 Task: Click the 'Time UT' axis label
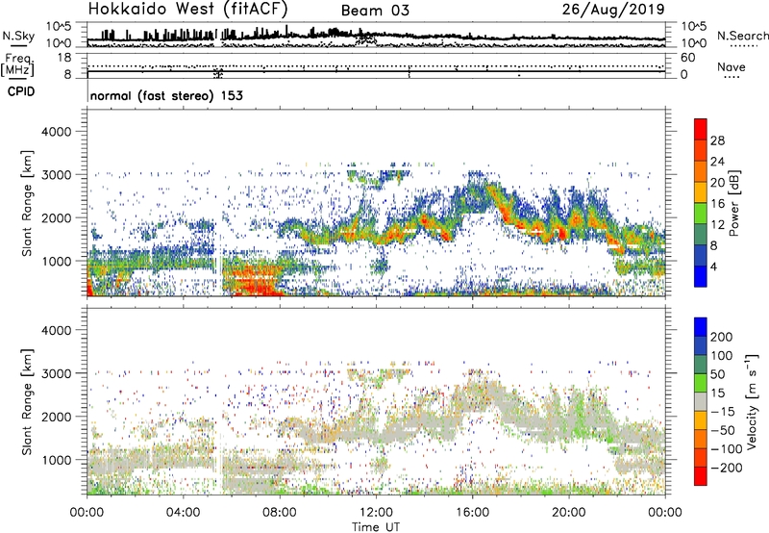376,526
